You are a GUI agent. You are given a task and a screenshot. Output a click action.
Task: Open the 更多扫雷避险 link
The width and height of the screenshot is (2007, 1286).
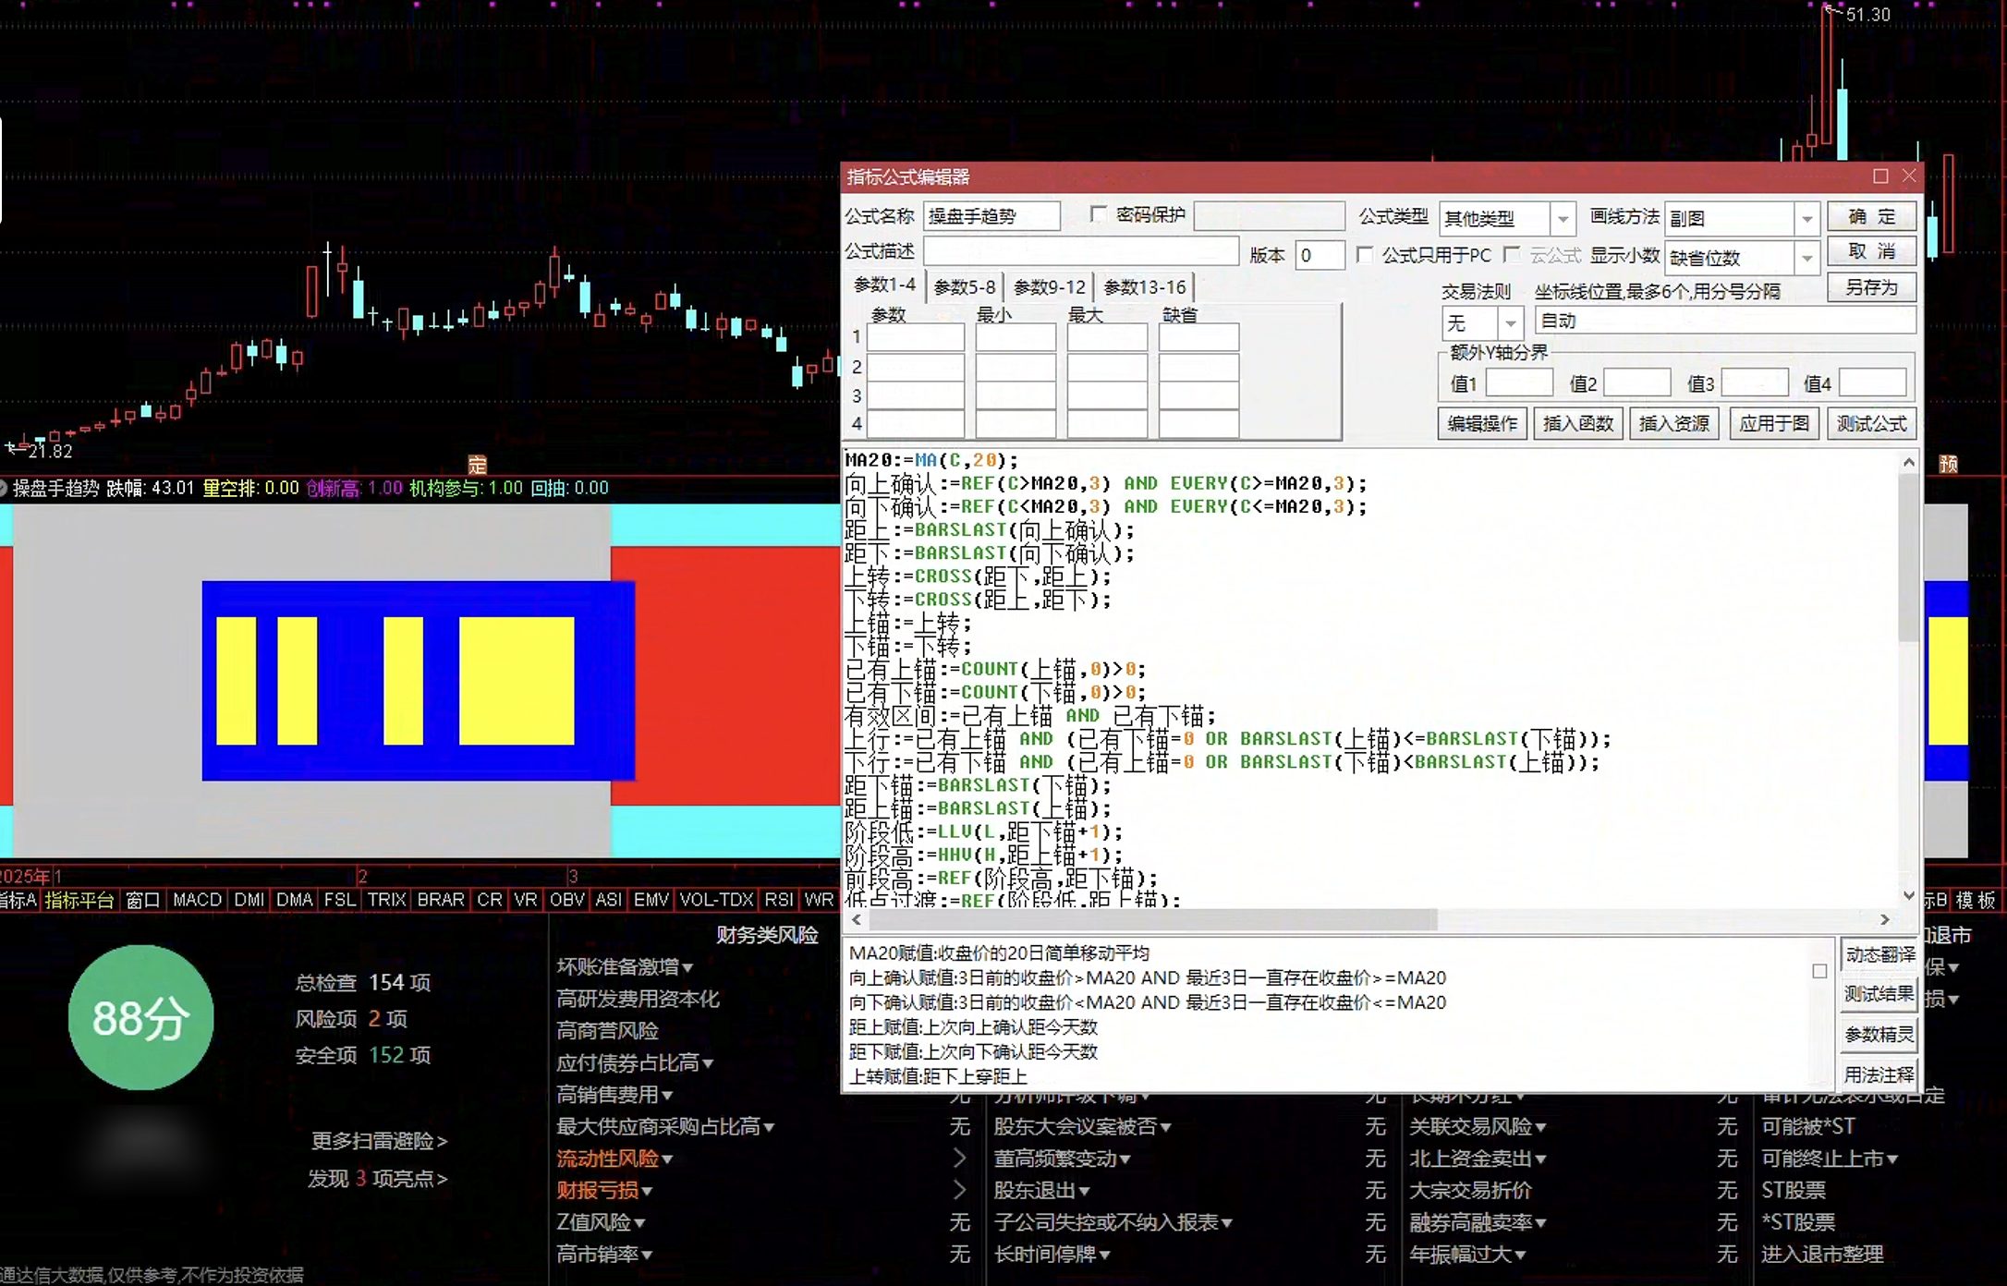point(379,1141)
